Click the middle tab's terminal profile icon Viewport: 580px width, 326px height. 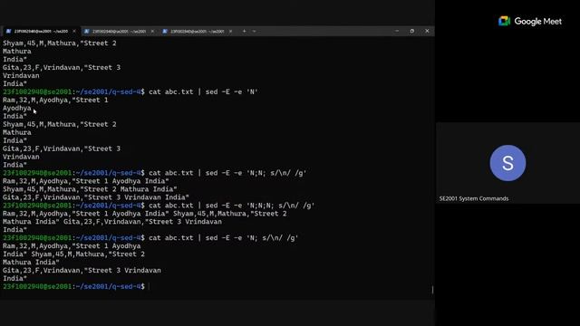click(x=87, y=32)
